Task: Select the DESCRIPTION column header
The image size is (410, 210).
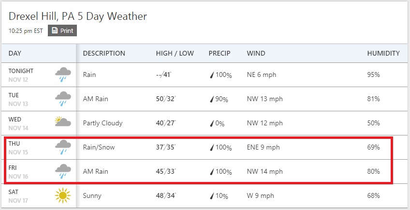Action: pos(104,53)
